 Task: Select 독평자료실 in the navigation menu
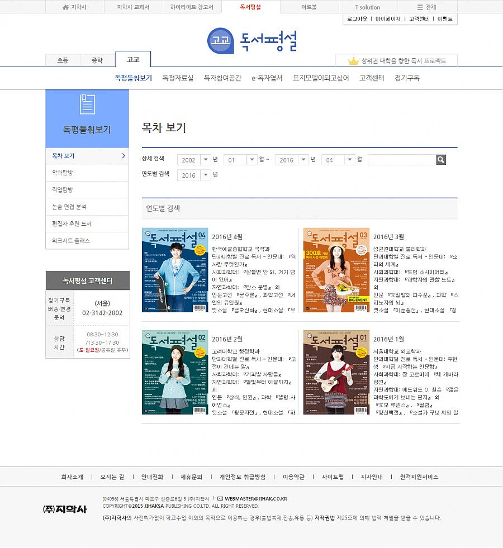(x=178, y=78)
